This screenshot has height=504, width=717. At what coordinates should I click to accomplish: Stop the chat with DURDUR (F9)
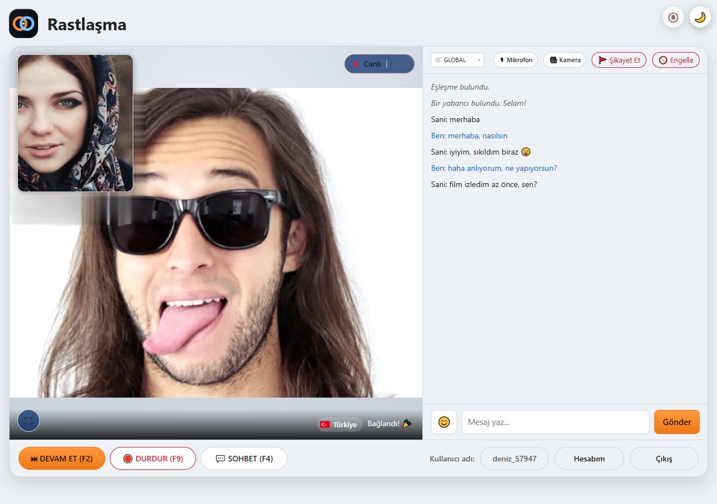tap(153, 459)
